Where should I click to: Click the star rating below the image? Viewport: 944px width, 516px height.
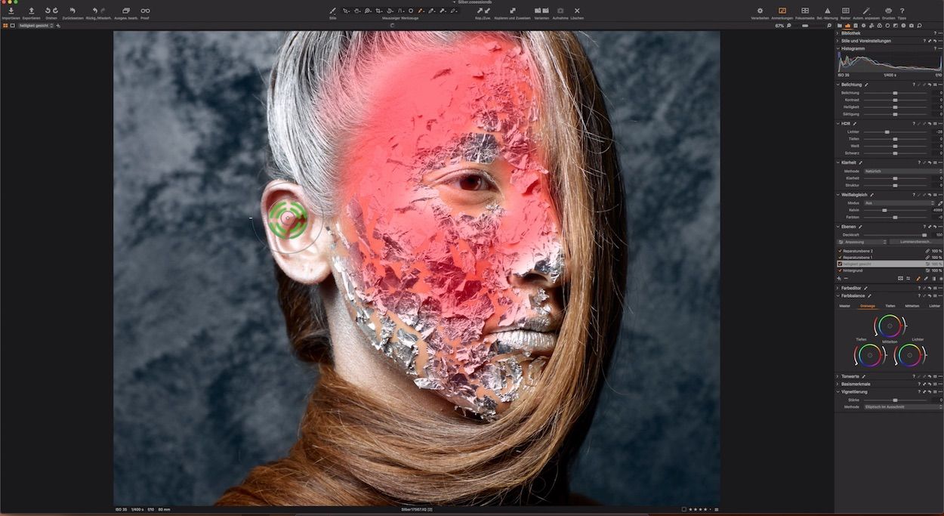coord(700,510)
